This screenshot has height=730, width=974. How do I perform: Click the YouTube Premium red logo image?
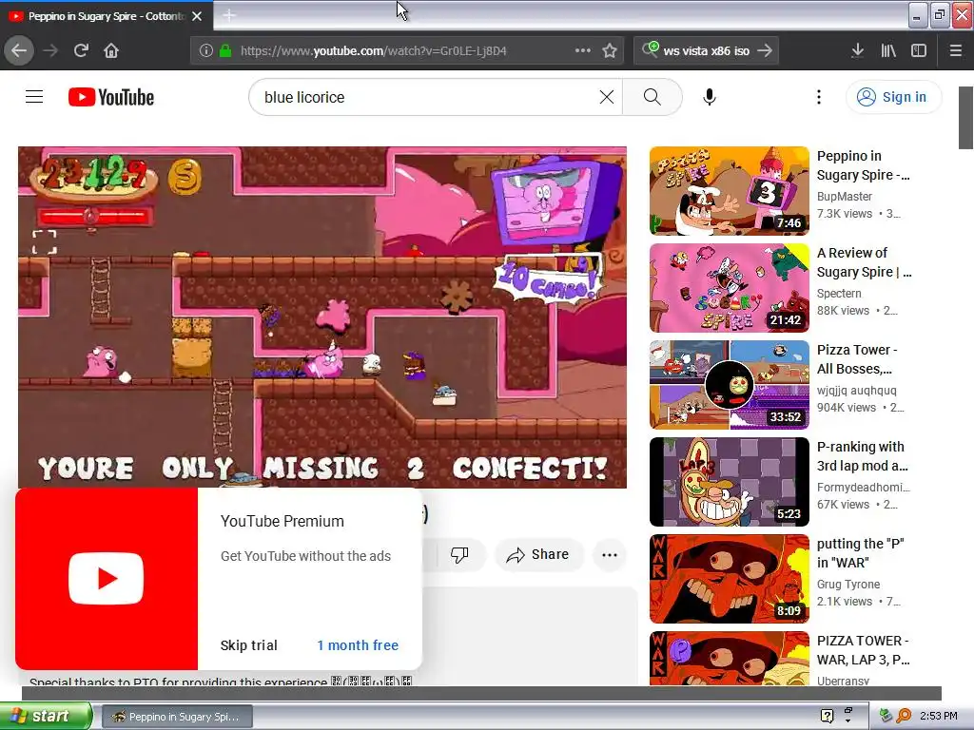[x=107, y=578]
